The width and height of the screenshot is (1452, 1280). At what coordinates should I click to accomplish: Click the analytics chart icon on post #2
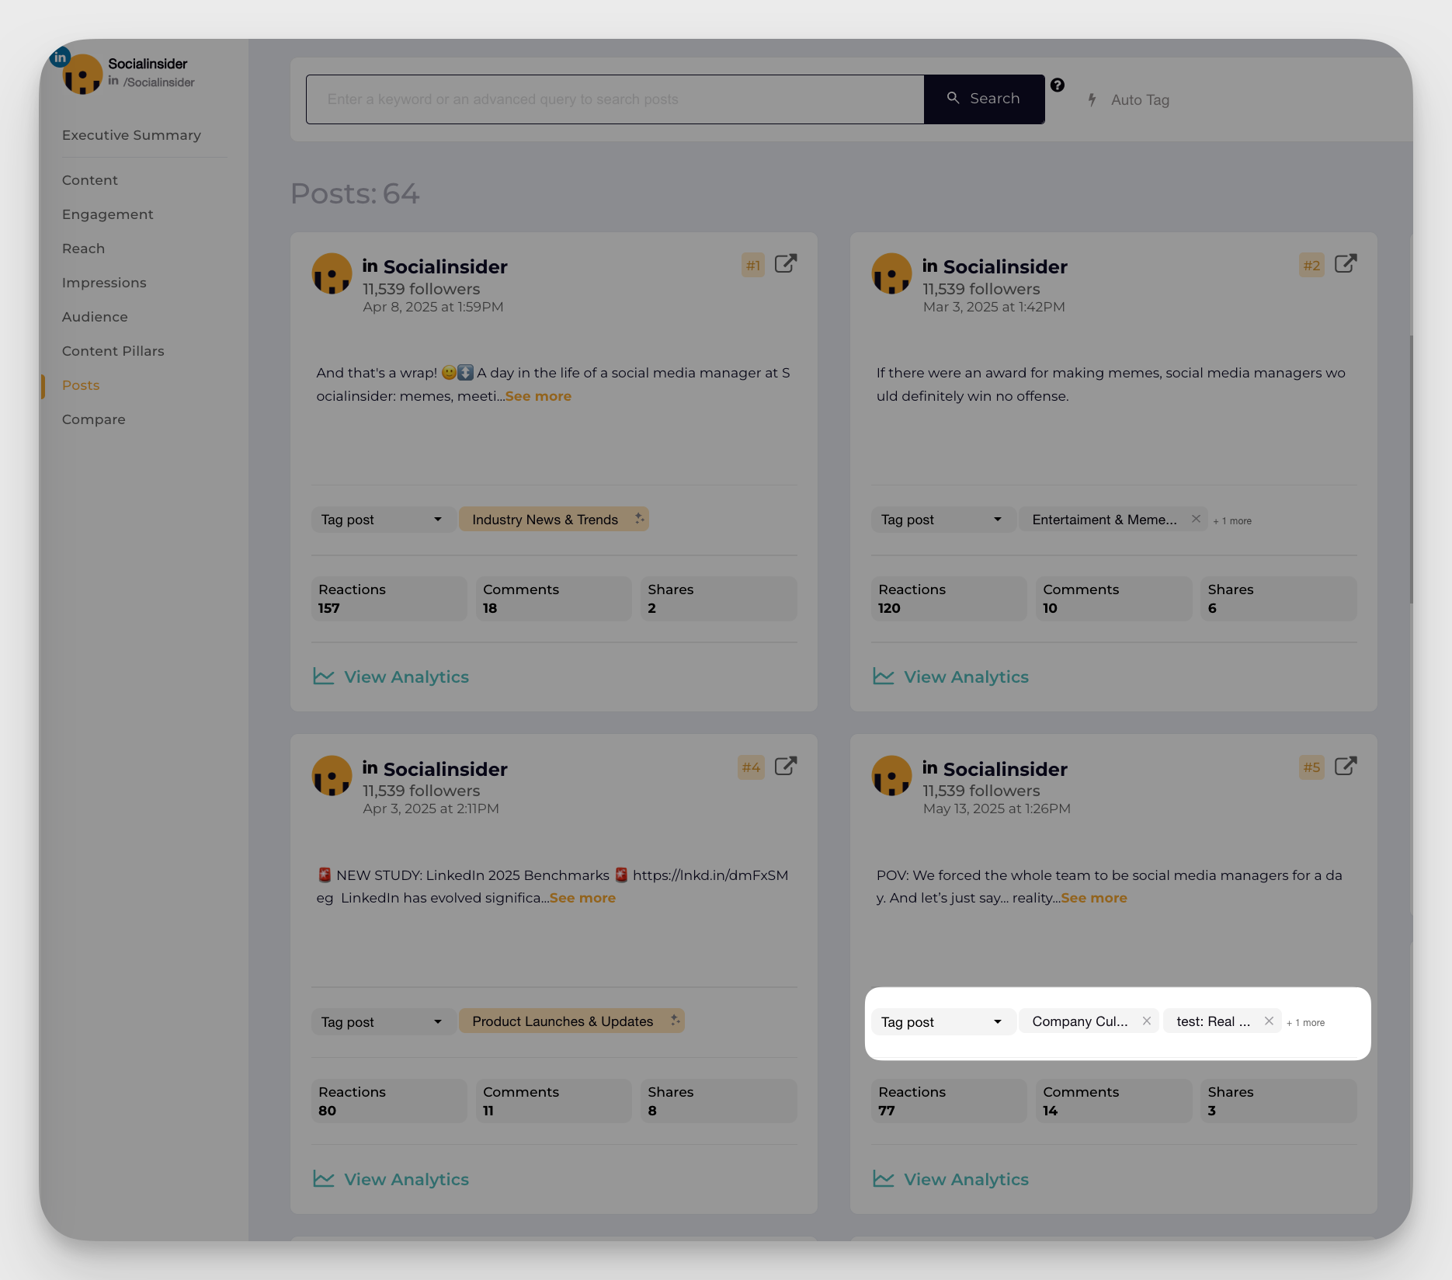884,677
